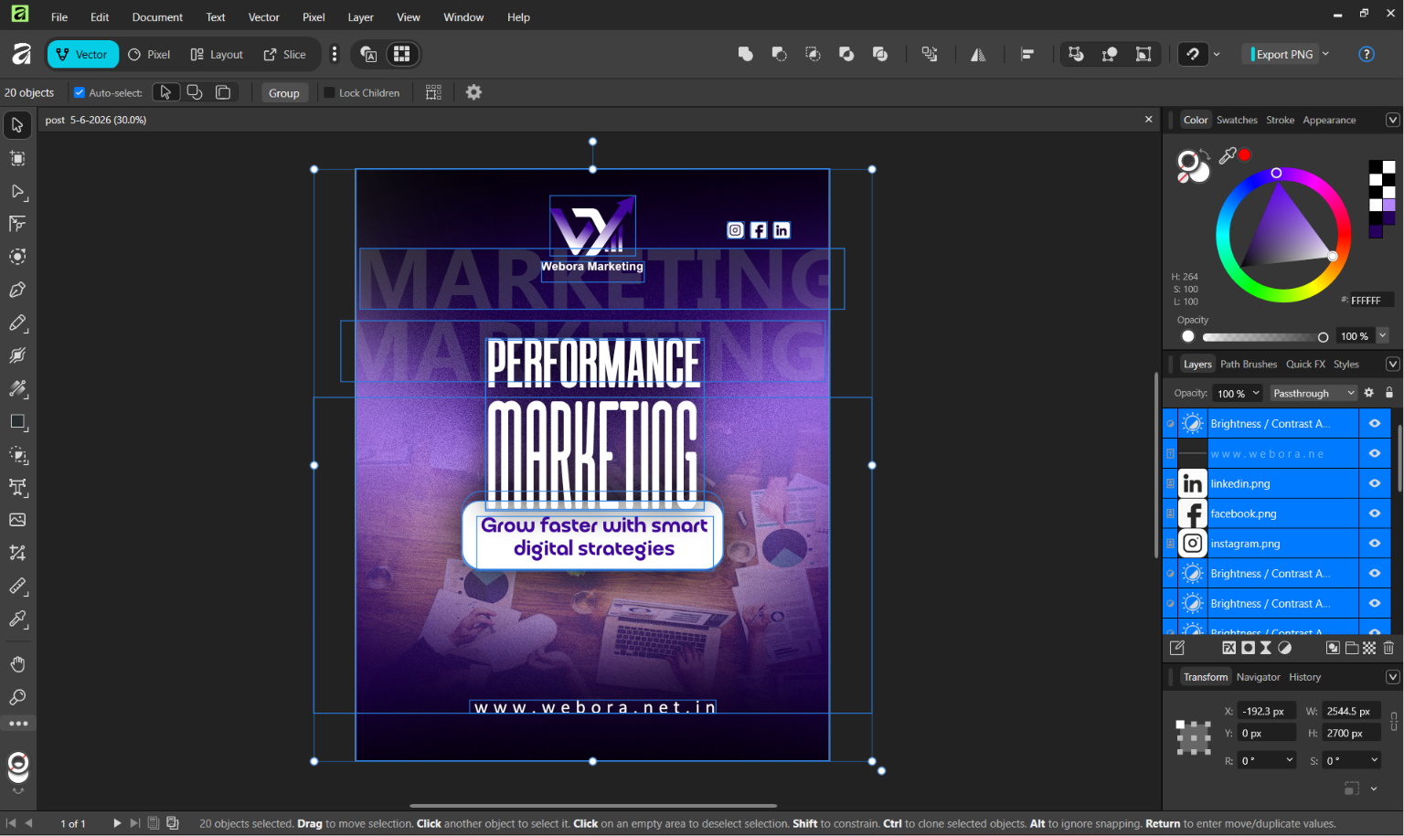Open the color opacity percentage dropdown
Viewport: 1404px width, 836px height.
point(1383,335)
